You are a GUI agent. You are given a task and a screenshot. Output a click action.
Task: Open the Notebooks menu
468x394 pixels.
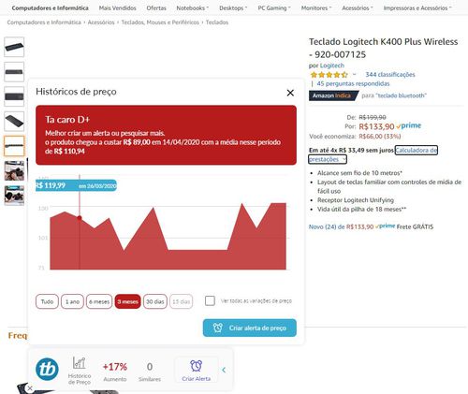[x=192, y=8]
